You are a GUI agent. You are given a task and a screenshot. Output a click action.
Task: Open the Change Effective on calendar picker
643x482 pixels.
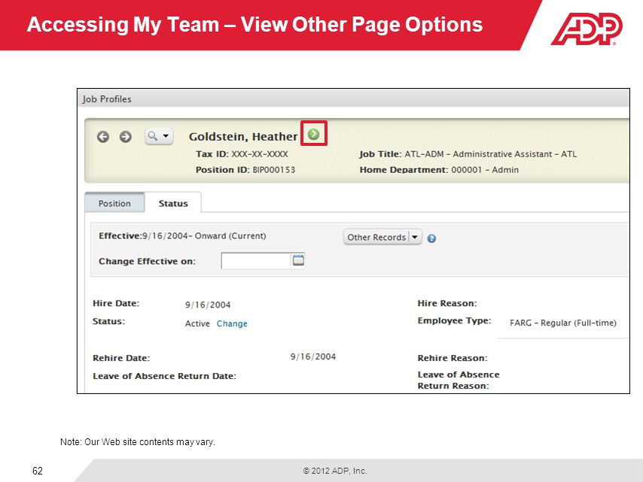click(297, 260)
